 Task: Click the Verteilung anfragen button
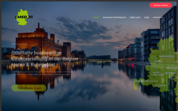pyautogui.click(x=29, y=88)
